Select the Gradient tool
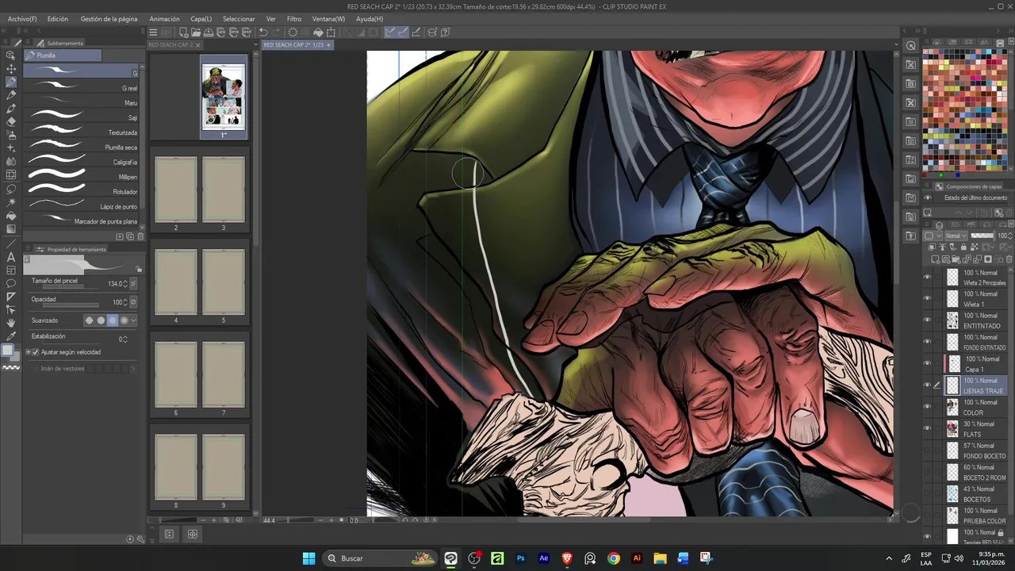The image size is (1015, 571). [x=11, y=229]
